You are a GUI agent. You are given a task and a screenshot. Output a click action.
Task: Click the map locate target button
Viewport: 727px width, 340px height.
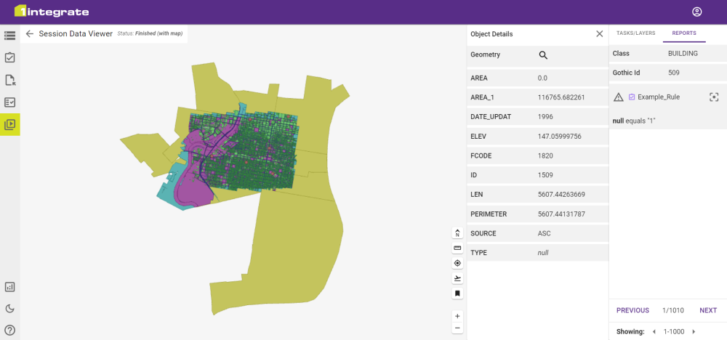coord(457,263)
